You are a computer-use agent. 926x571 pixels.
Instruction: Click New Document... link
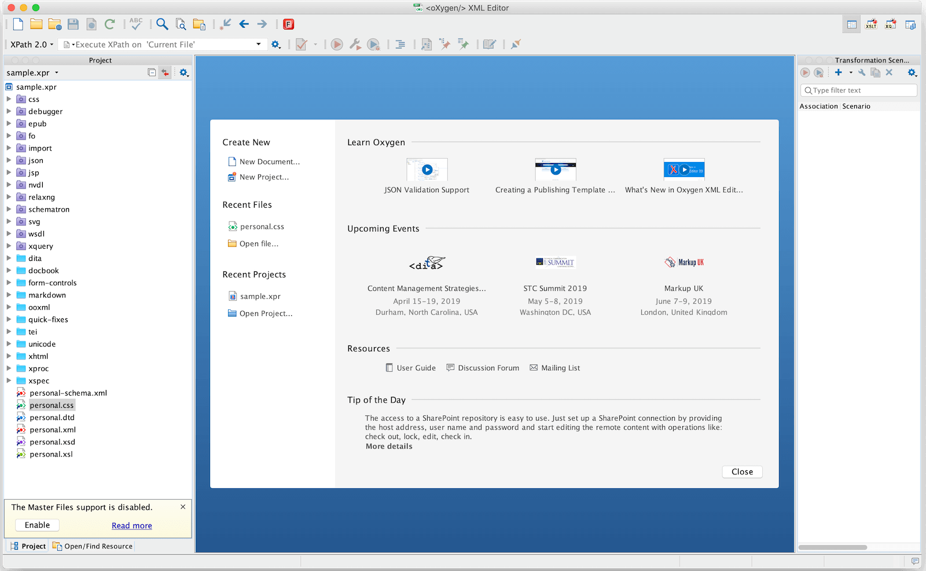point(270,162)
